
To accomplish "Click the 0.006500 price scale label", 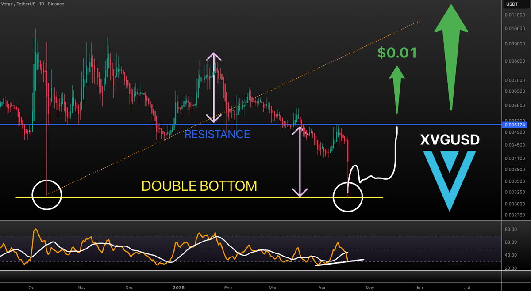I will click(x=516, y=92).
